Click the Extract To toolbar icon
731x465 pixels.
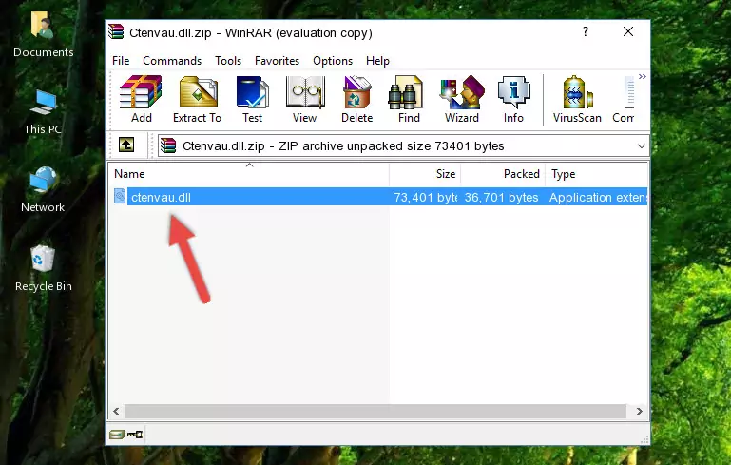click(x=197, y=99)
